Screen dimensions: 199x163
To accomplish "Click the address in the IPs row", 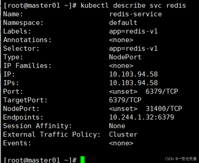I will click(133, 83).
